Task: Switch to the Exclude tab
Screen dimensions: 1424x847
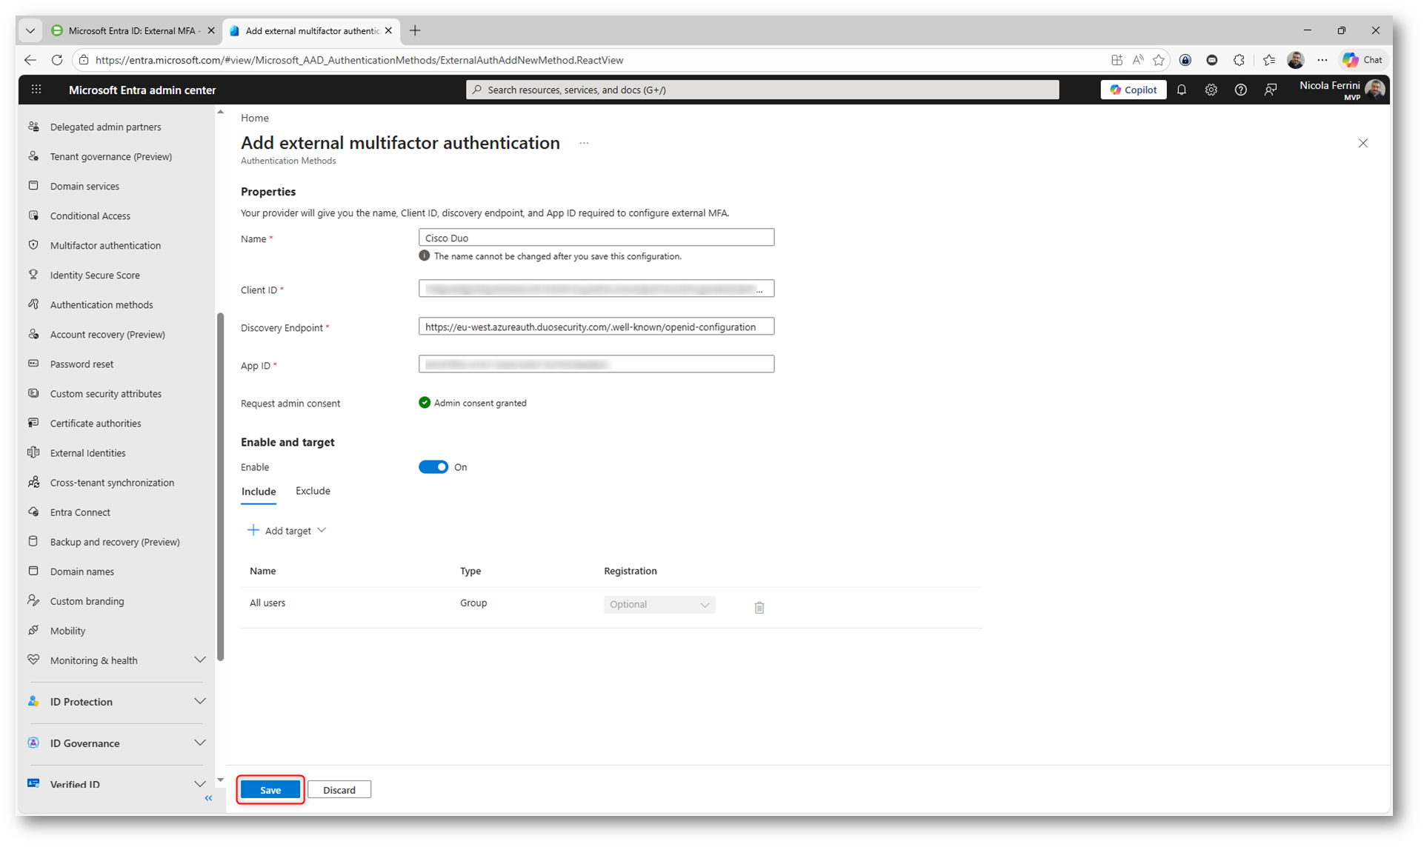Action: point(313,491)
